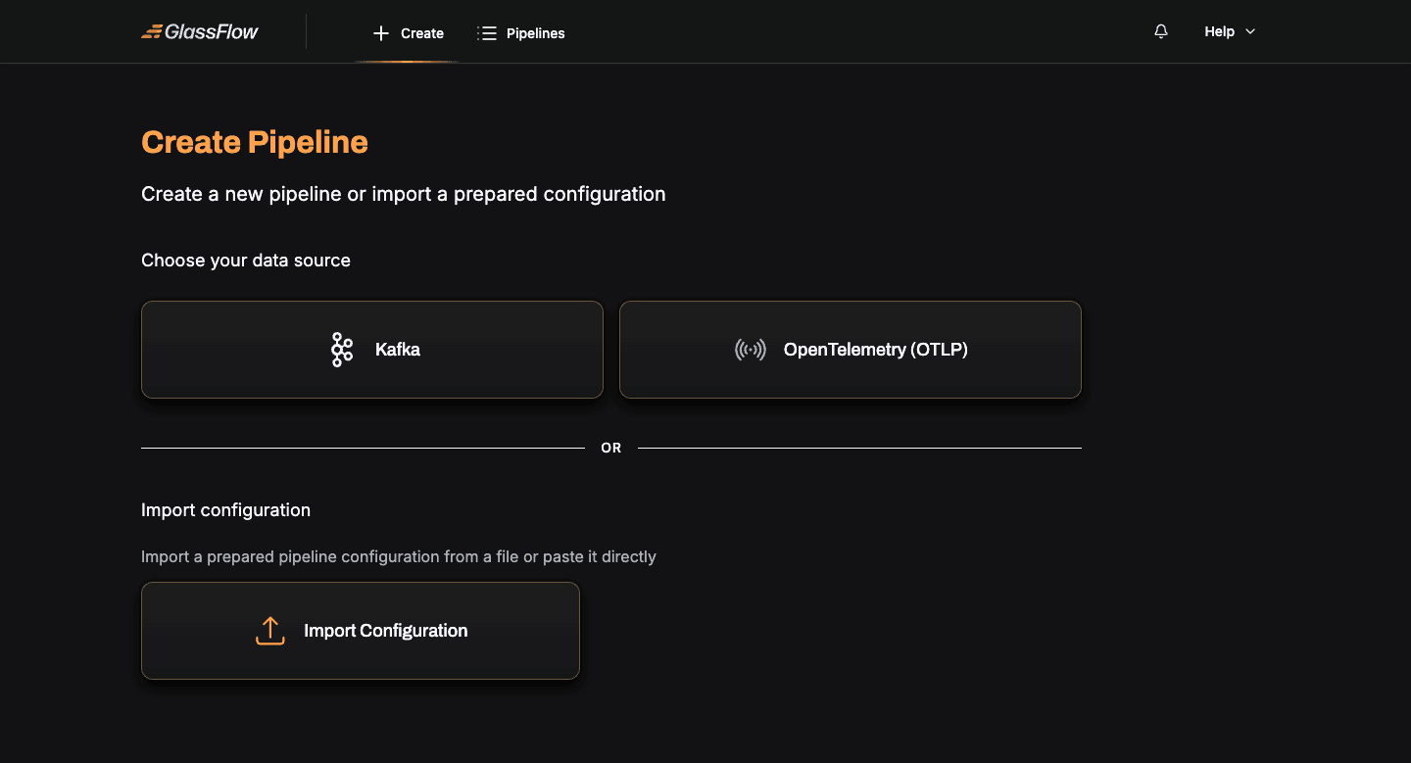Click the 'Import configuration' section label
The width and height of the screenshot is (1411, 763).
[226, 510]
